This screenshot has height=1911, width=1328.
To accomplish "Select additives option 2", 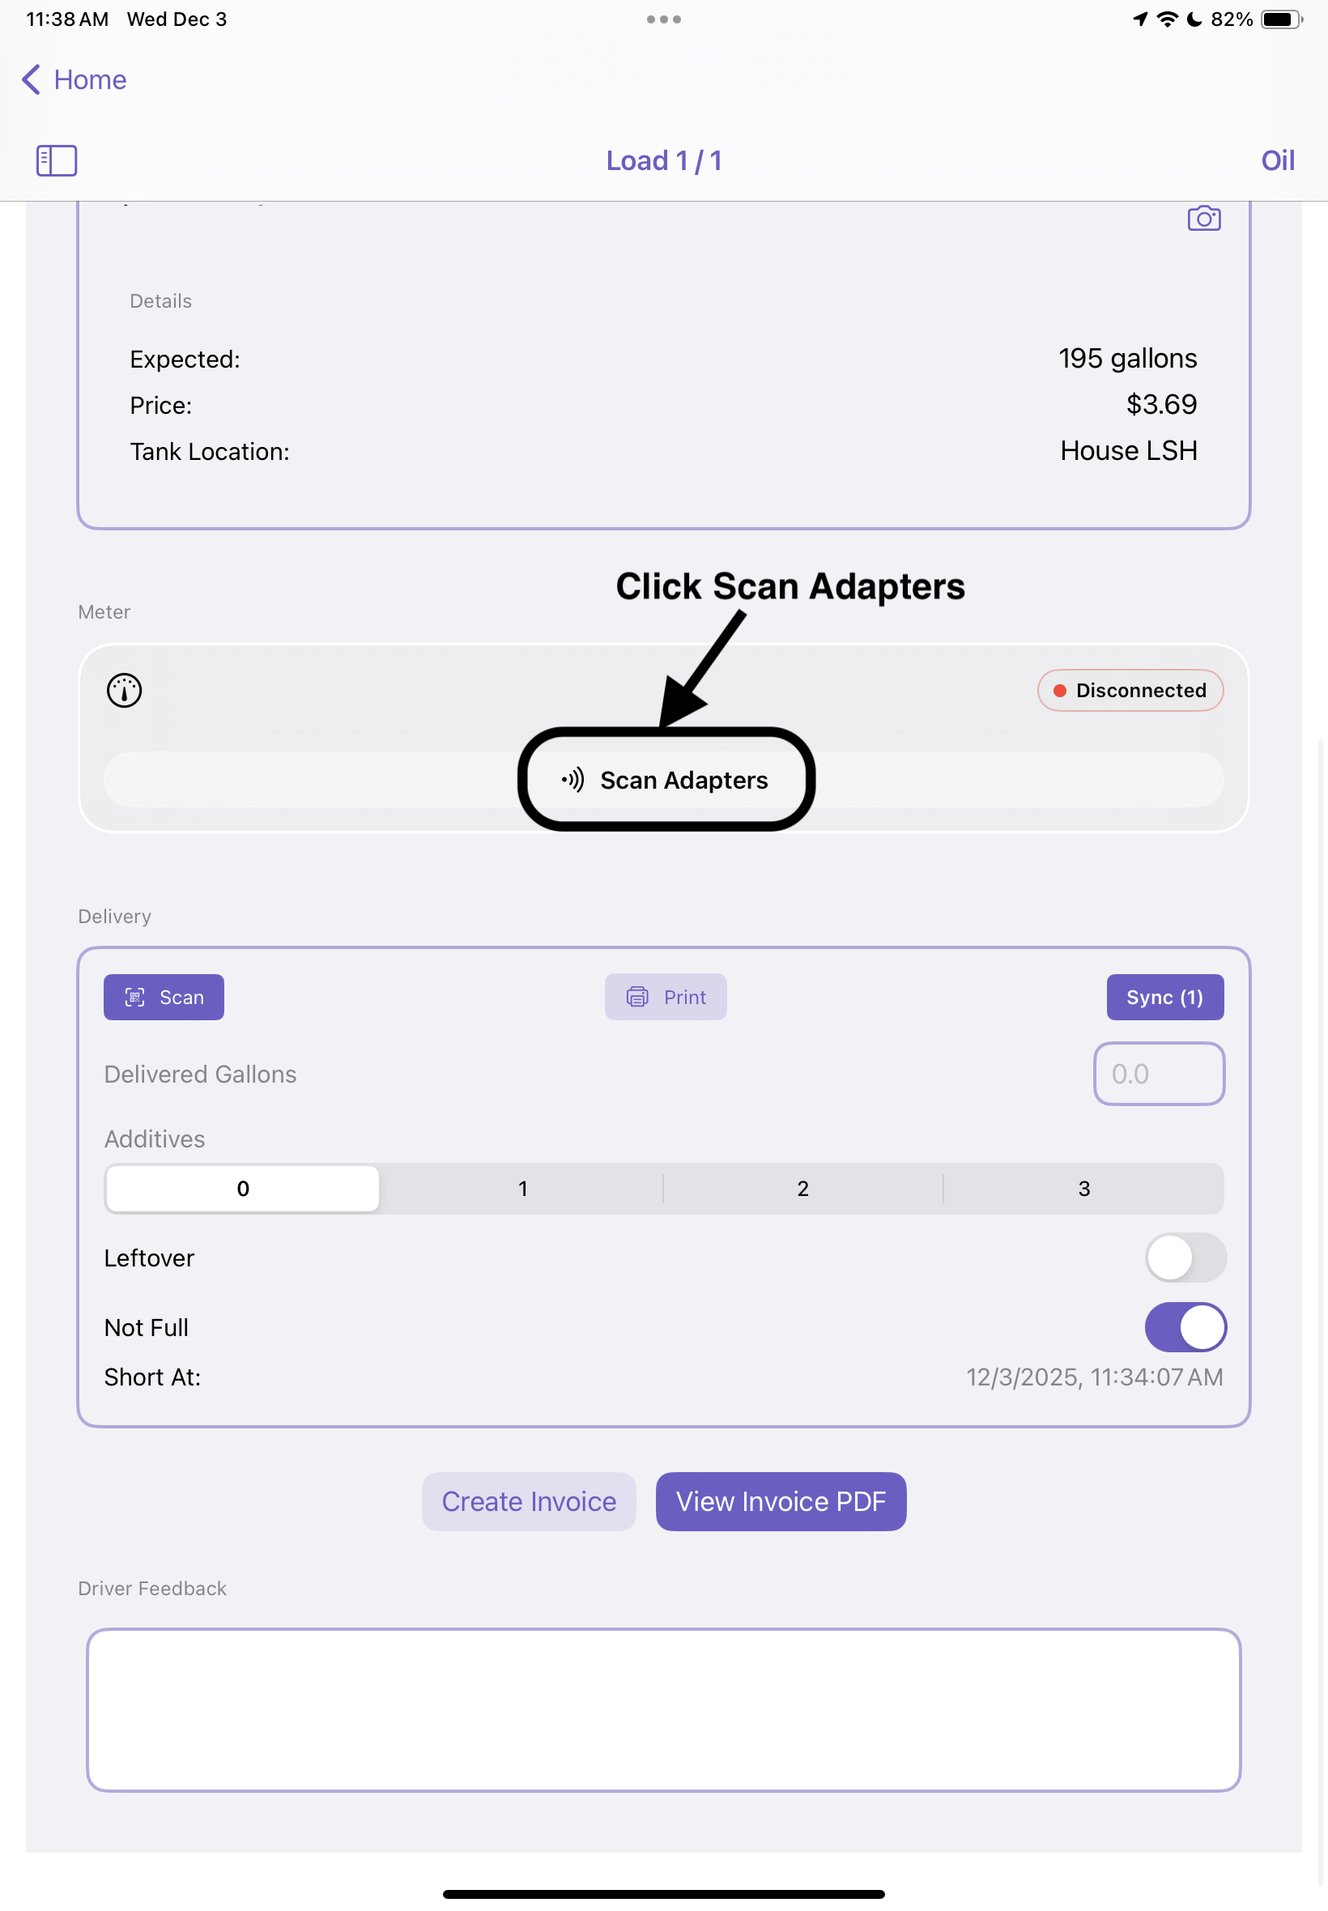I will tap(803, 1189).
